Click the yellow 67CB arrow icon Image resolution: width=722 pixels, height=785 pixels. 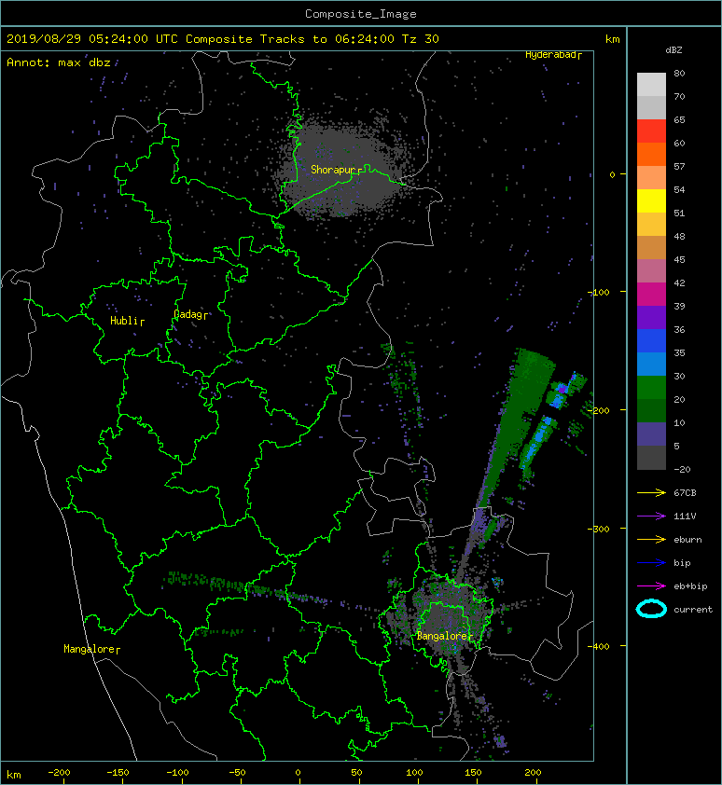[651, 493]
